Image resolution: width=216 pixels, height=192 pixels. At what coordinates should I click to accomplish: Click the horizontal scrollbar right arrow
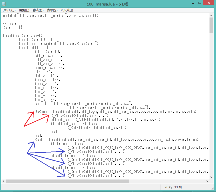207,181
